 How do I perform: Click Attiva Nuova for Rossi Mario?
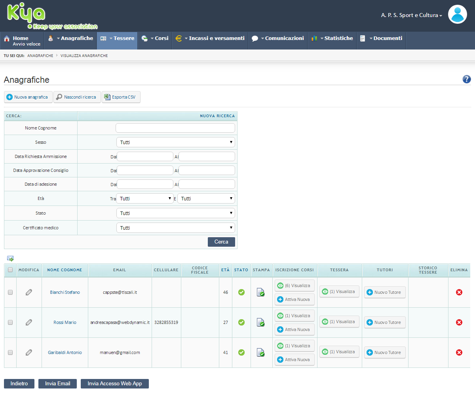point(294,329)
